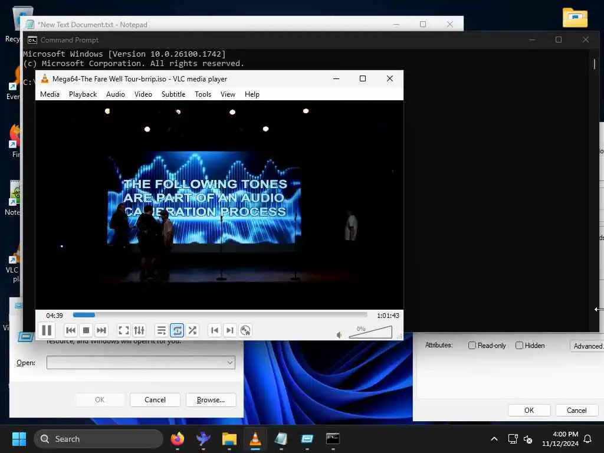The width and height of the screenshot is (604, 453).
Task: Toggle elapsed time display 04:39
Action: [54, 316]
